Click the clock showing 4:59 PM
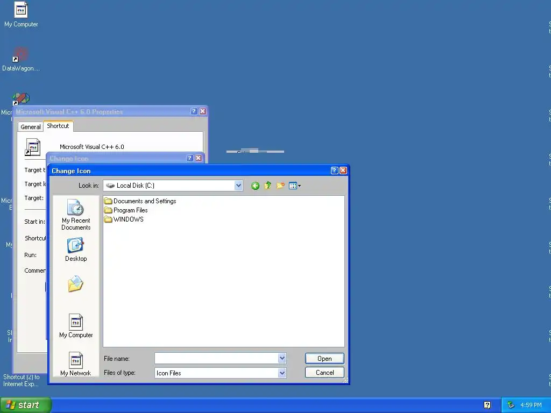Viewport: 551px width, 413px height. click(531, 405)
